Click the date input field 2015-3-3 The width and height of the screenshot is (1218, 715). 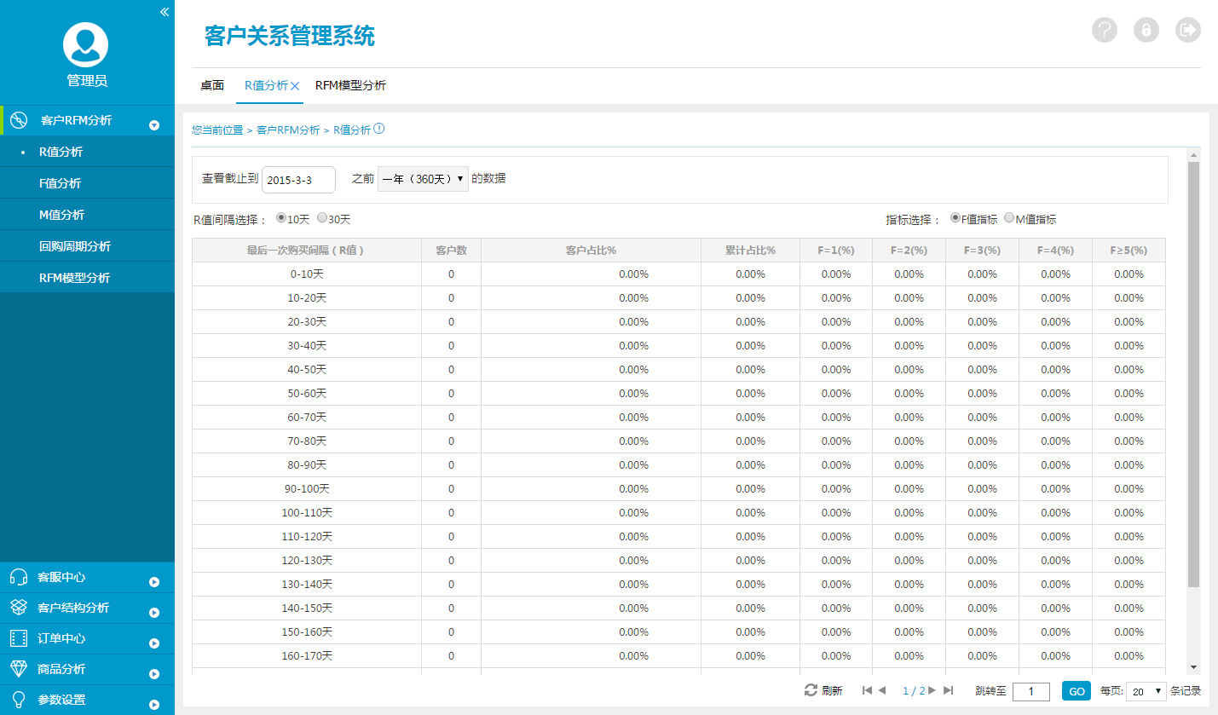(298, 180)
